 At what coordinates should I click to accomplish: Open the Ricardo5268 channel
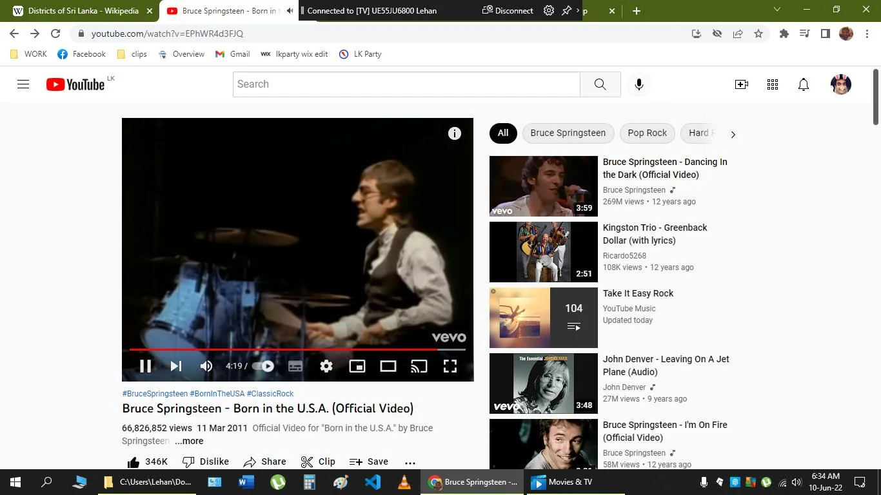click(624, 256)
